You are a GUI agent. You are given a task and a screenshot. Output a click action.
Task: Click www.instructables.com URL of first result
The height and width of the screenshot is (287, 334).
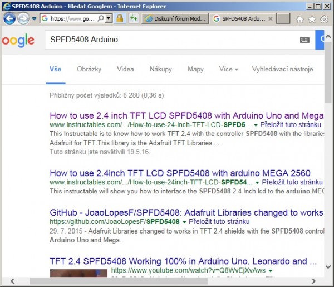pyautogui.click(x=150, y=124)
